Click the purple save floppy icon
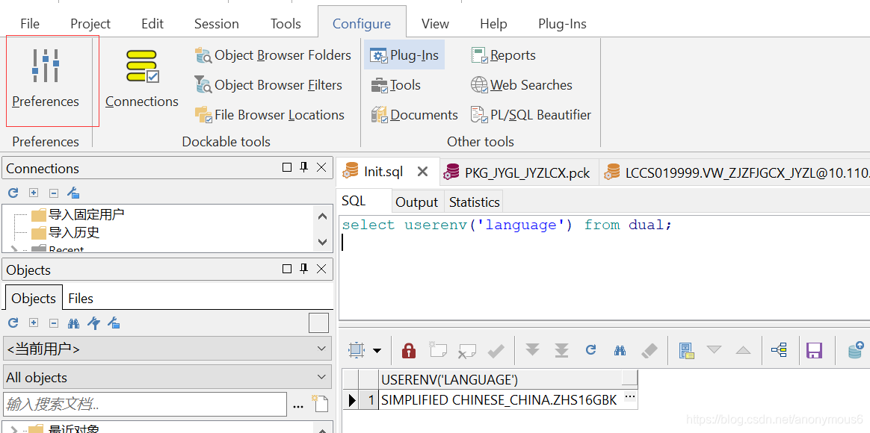The height and width of the screenshot is (433, 870). (814, 350)
